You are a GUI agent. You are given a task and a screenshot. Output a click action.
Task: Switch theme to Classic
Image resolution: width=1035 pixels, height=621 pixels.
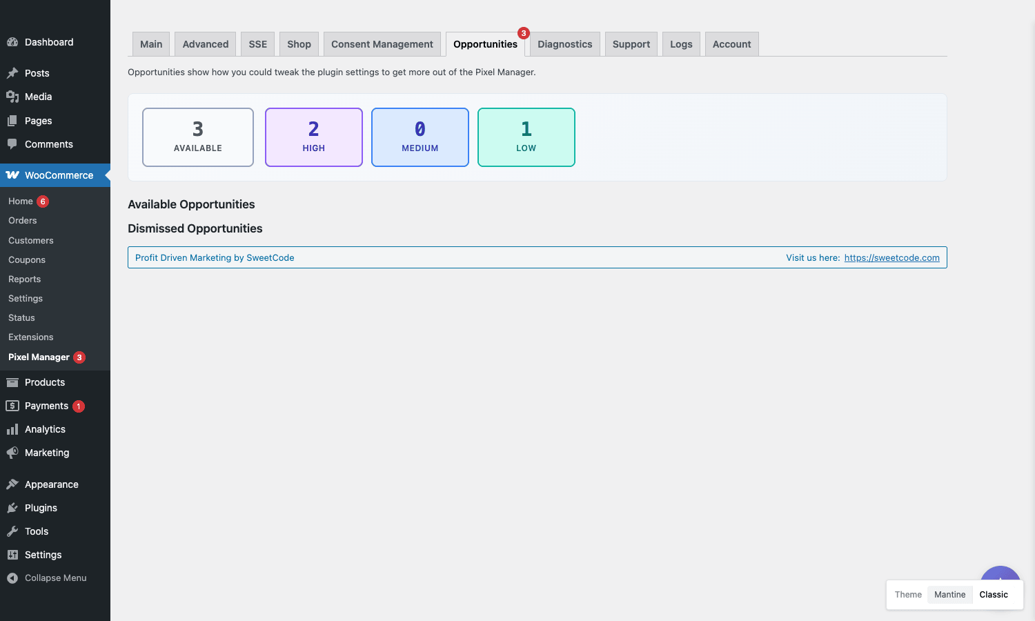[994, 595]
